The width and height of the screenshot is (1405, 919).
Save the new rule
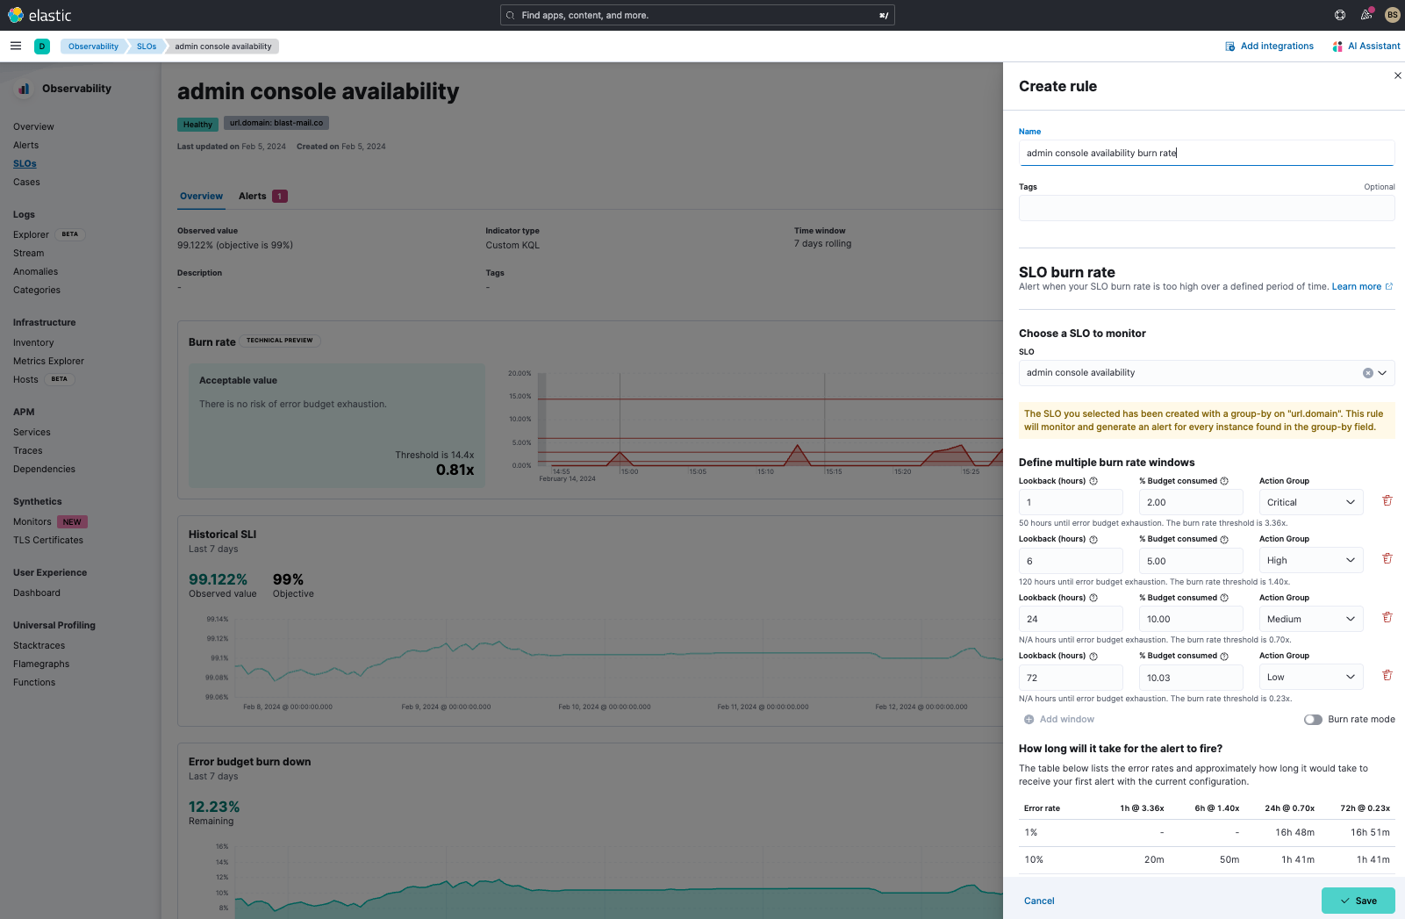coord(1358,901)
